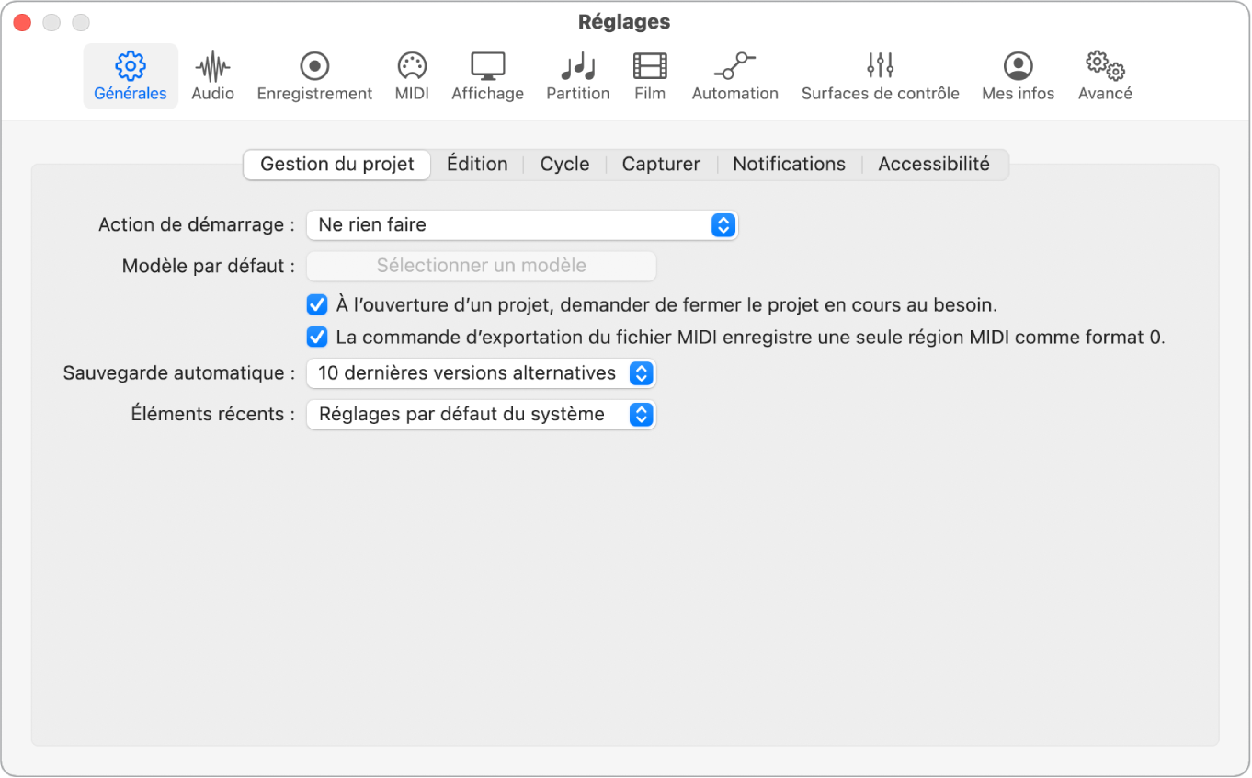Switch to the Édition tab
The height and width of the screenshot is (778, 1252).
477,165
